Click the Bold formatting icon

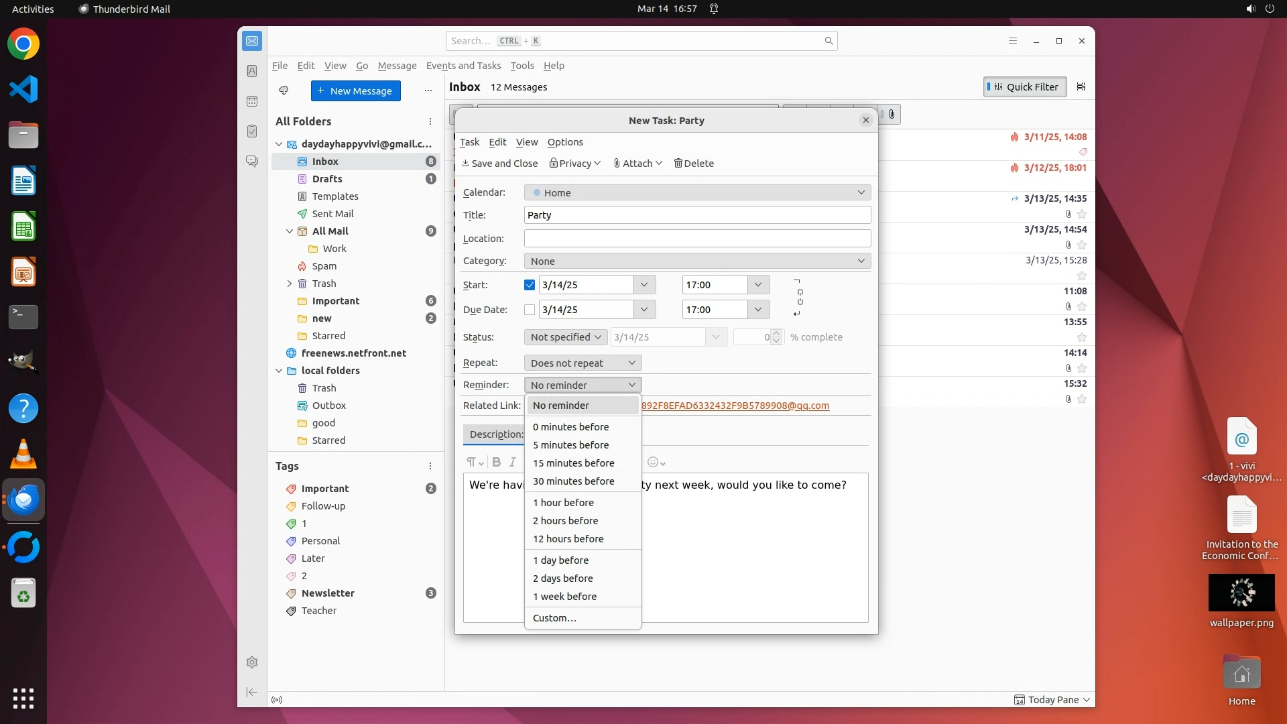click(496, 462)
